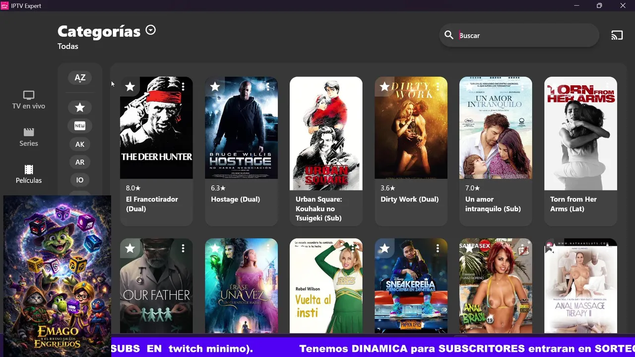Select the AZ alphabetical sort chip
Screen dimensions: 635x357
(80, 77)
